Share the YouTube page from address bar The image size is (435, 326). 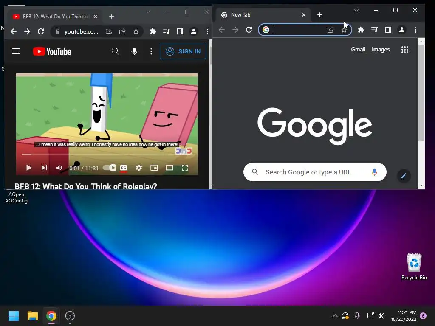[x=122, y=31]
